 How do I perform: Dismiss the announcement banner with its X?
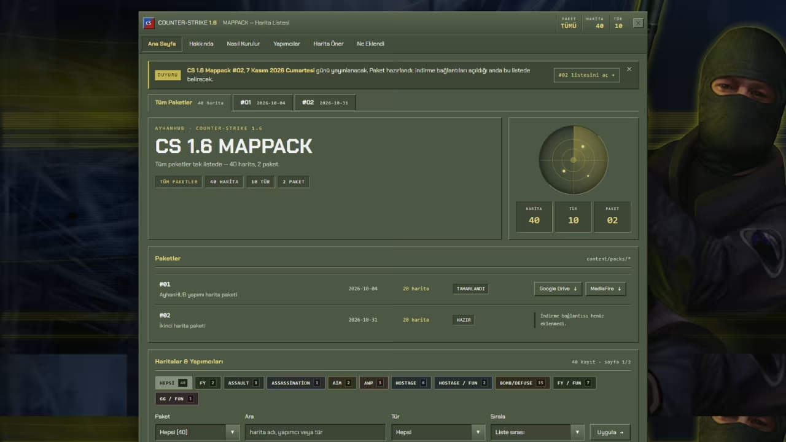tap(629, 69)
